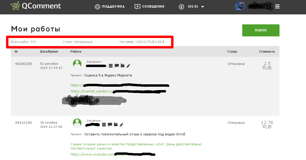Click list icon for job 39312190 customer

pos(104,125)
